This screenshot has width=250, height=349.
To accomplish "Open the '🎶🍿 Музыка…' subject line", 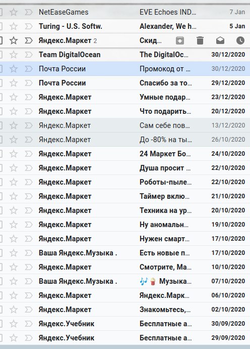I will pyautogui.click(x=165, y=281).
